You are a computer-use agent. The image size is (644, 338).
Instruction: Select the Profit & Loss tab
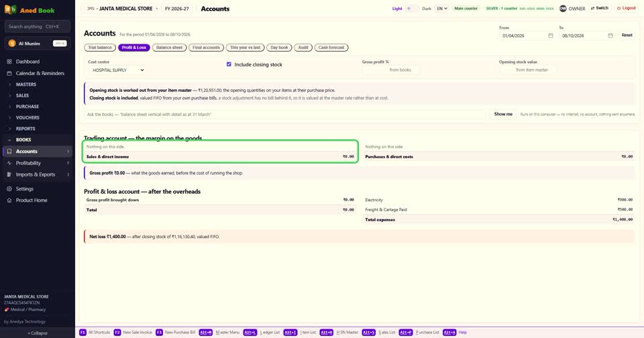tap(134, 48)
